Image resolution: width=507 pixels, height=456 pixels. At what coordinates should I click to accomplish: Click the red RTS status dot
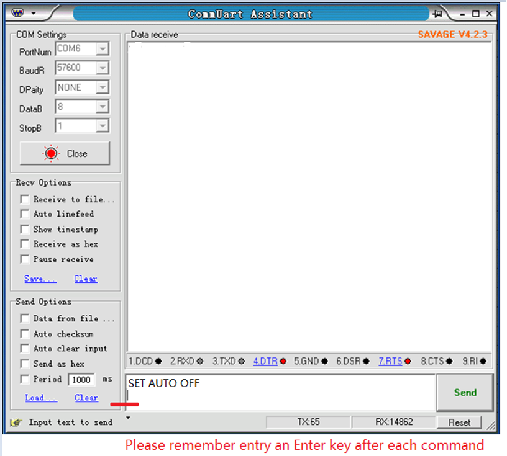(x=408, y=361)
